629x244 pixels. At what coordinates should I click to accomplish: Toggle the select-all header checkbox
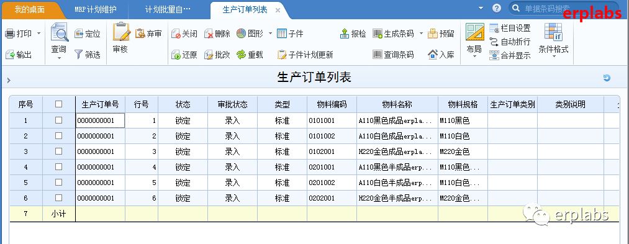58,104
